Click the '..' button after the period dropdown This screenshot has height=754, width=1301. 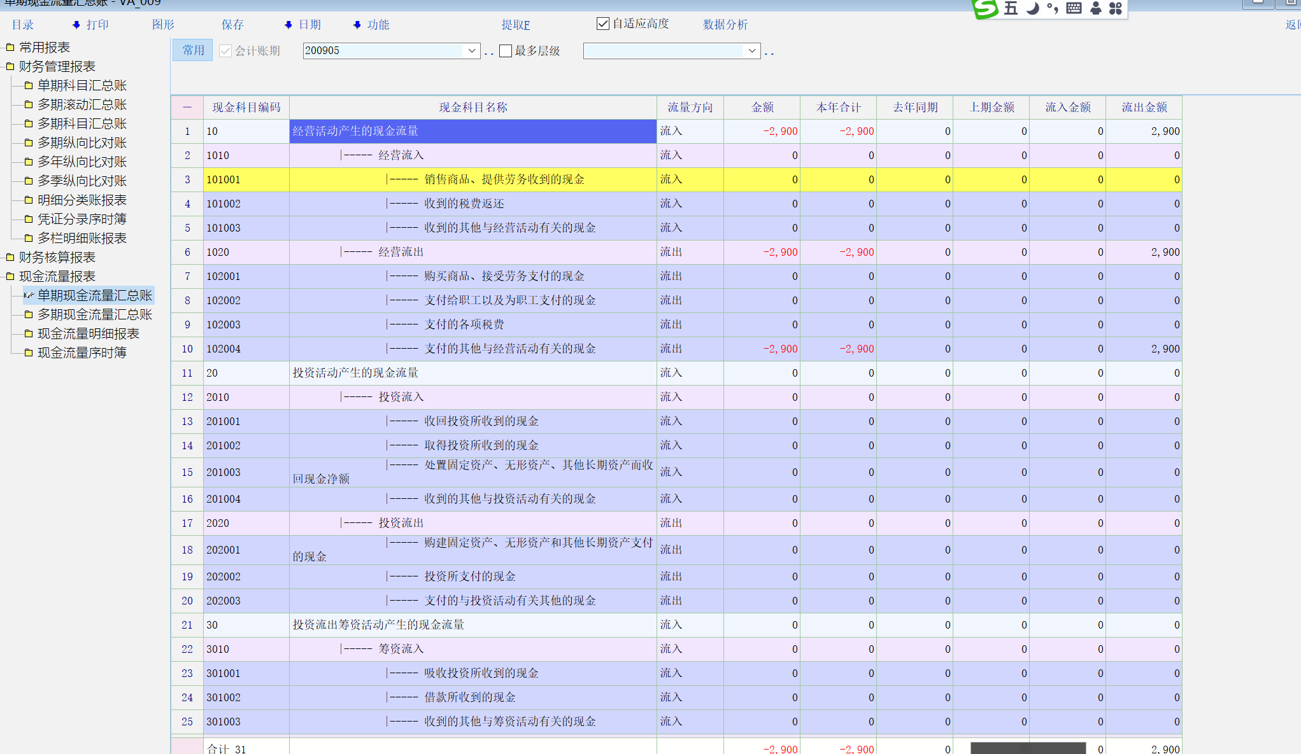(489, 53)
